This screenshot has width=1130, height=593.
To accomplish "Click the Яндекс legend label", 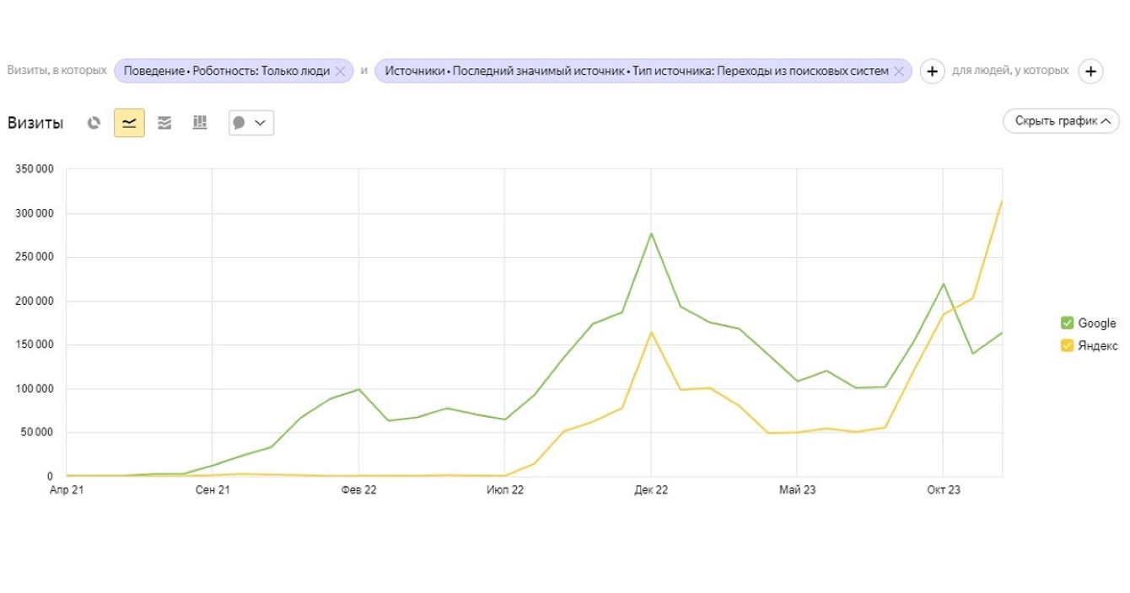I will click(x=1098, y=345).
